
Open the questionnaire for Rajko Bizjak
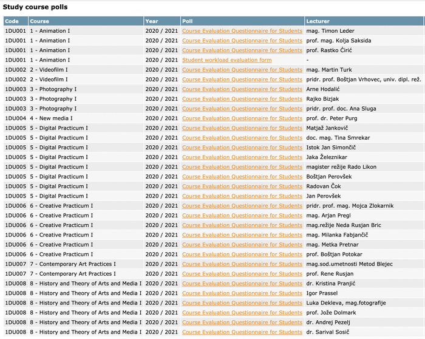pos(242,99)
